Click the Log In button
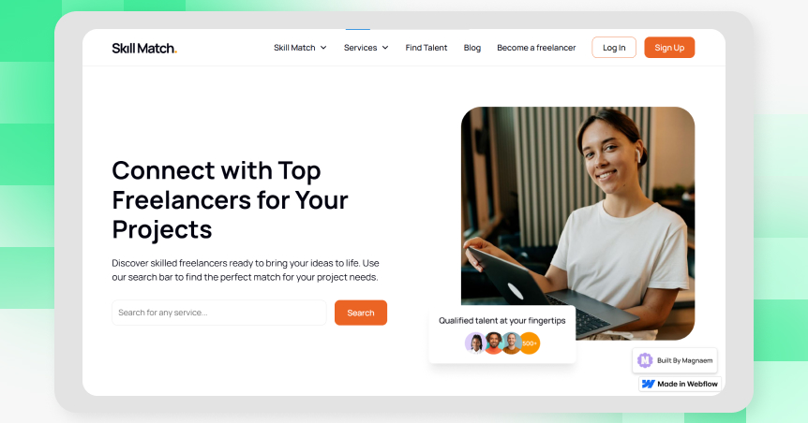Screen dimensions: 808x423 614,48
